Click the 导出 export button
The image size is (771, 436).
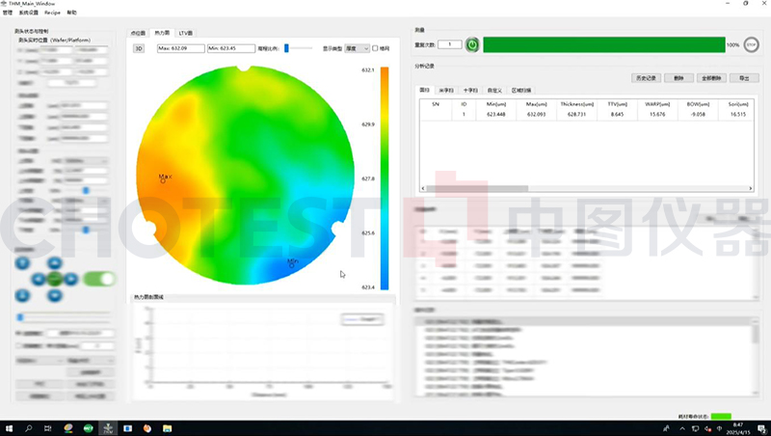pos(744,78)
